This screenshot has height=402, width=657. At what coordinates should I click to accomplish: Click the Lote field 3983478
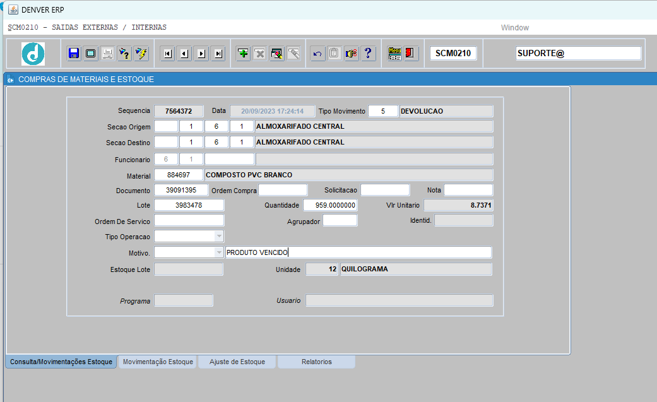[189, 205]
